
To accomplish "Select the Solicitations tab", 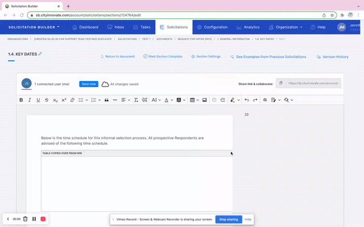I will pos(174,27).
